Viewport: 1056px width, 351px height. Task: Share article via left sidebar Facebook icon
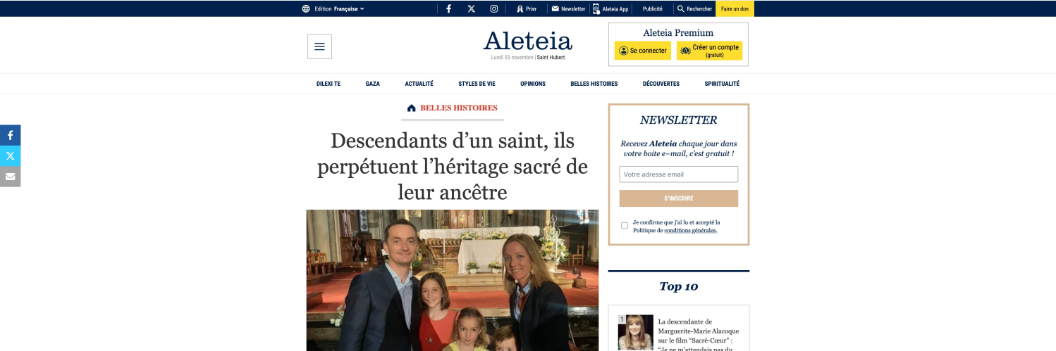tap(10, 135)
